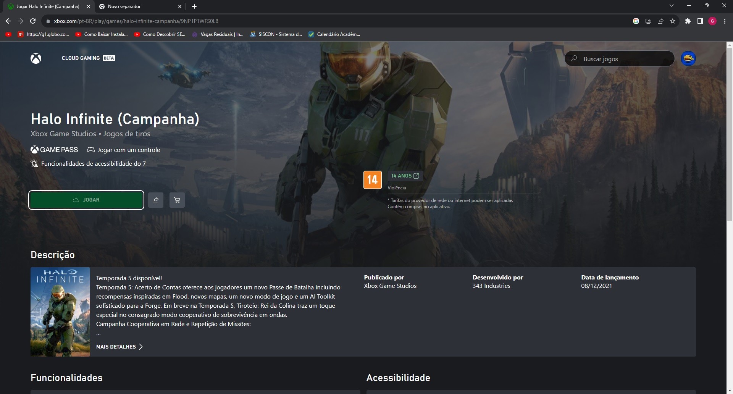Screen dimensions: 733x394
Task: Click the share game icon button
Action: pyautogui.click(x=156, y=200)
